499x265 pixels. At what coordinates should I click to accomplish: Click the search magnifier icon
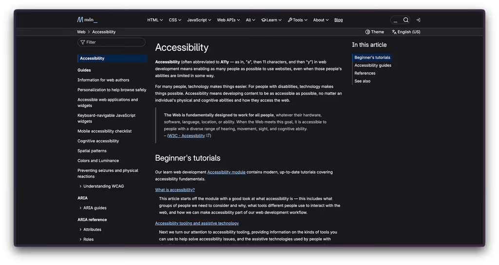click(x=405, y=20)
